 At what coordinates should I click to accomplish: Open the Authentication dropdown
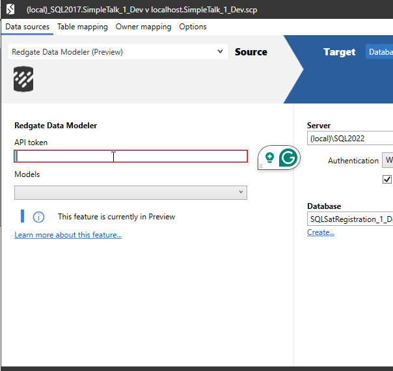point(387,160)
